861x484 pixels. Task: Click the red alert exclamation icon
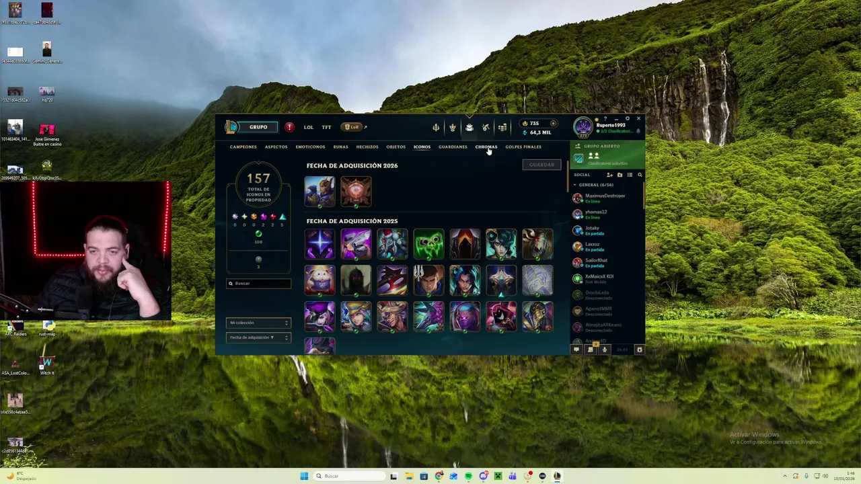click(289, 127)
